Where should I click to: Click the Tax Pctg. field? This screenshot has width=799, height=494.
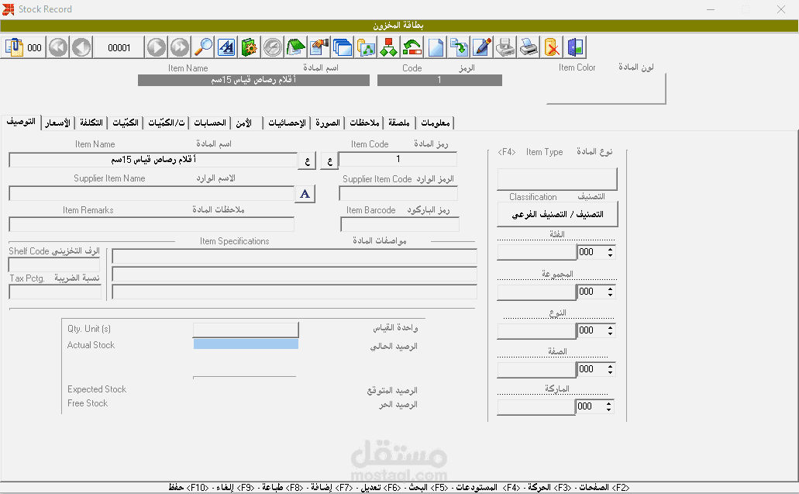pos(55,292)
